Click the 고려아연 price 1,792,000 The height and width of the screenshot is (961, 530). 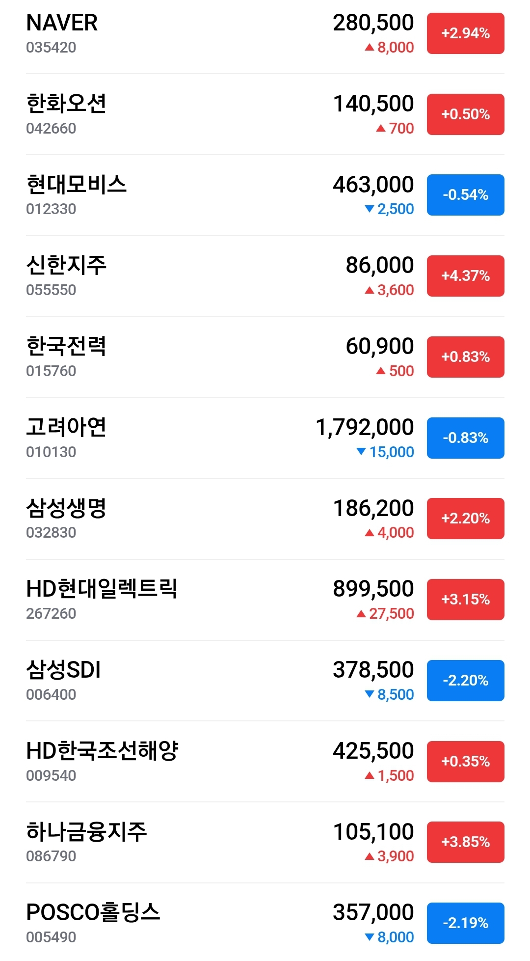364,427
